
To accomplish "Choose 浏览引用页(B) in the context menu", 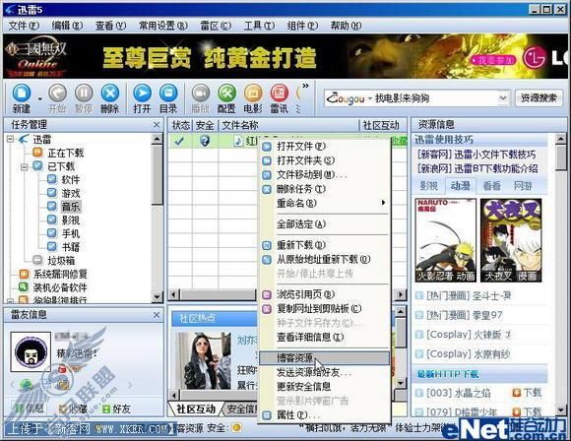I will pyautogui.click(x=324, y=294).
